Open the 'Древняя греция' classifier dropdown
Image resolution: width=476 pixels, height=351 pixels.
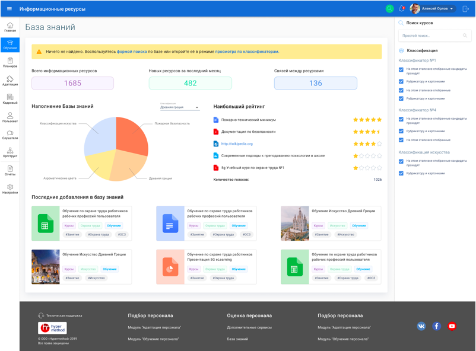(178, 108)
